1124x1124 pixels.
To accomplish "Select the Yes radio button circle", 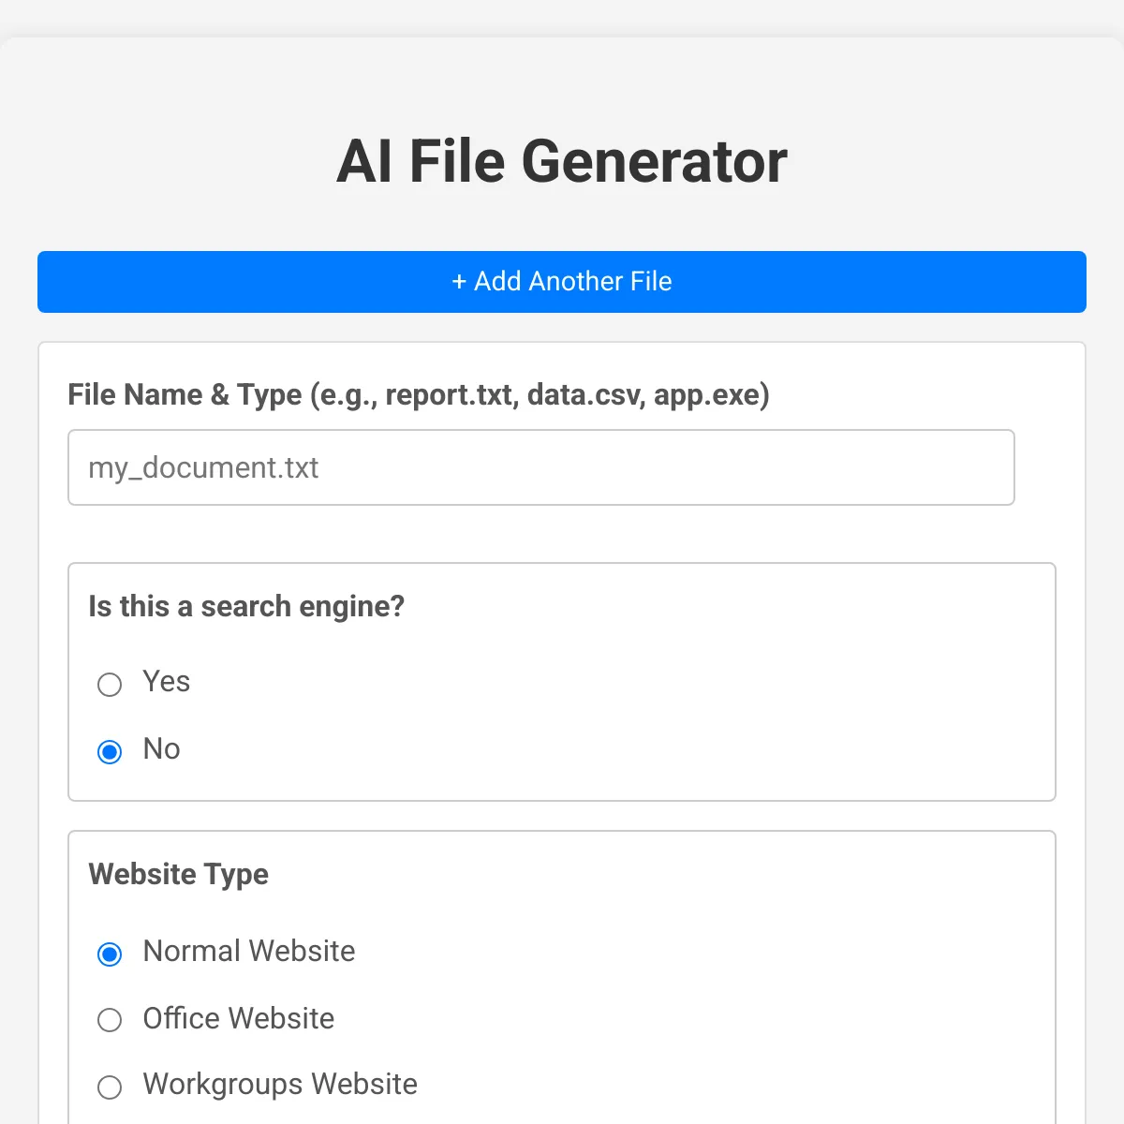I will coord(110,685).
